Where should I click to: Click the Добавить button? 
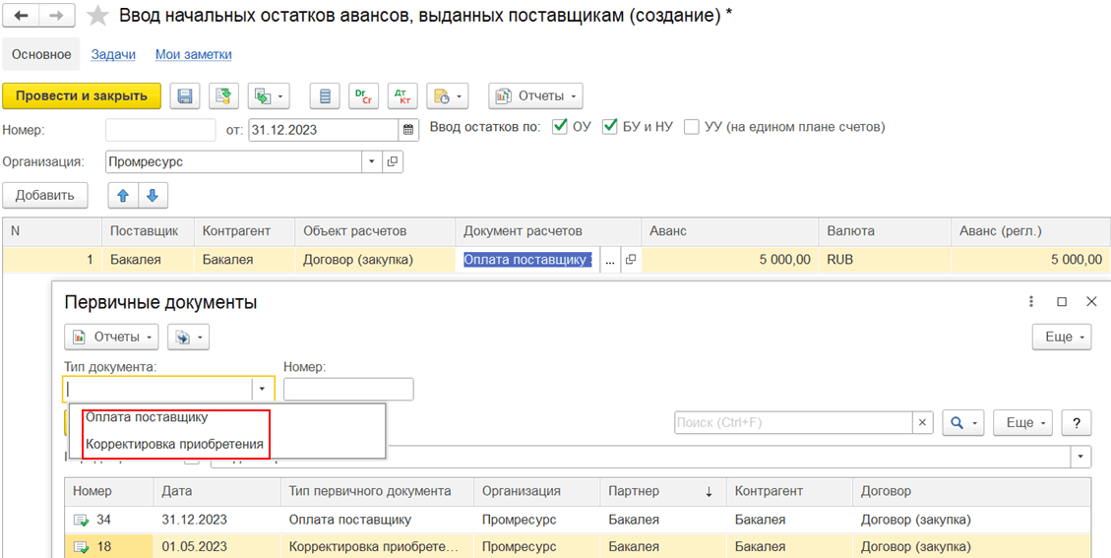(x=45, y=195)
